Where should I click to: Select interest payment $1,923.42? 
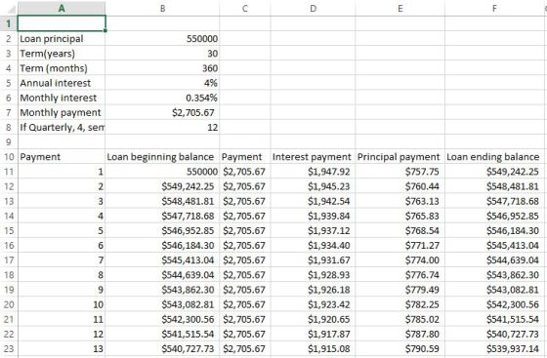click(x=313, y=304)
